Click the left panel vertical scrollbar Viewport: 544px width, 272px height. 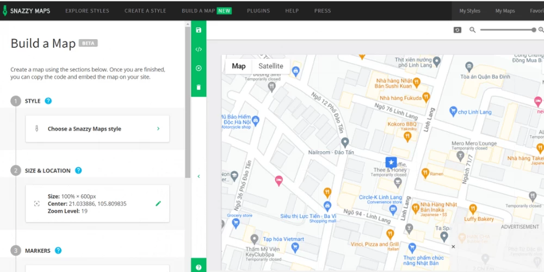(x=188, y=102)
